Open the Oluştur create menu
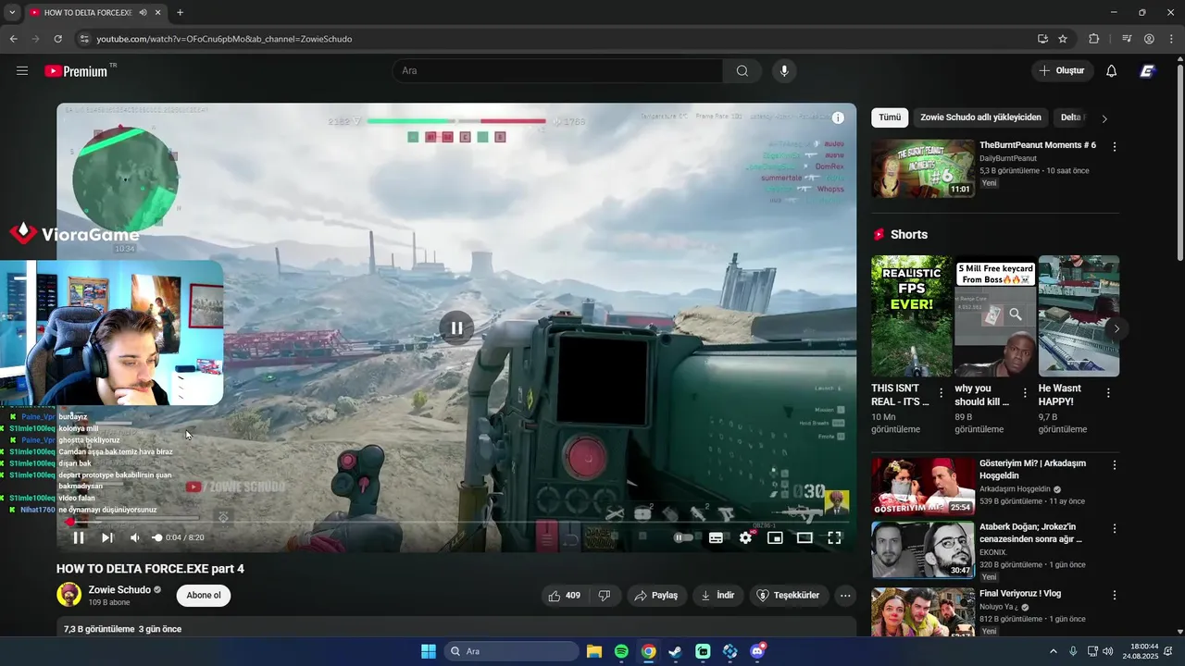The image size is (1185, 666). (x=1062, y=70)
